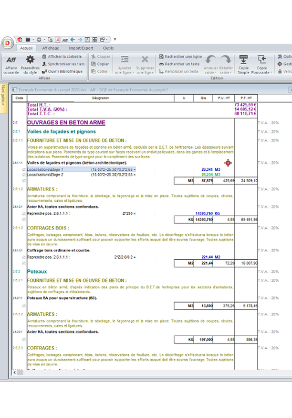The image size is (292, 418).
Task: Switch to the Outils ribbon tab
Action: point(108,48)
